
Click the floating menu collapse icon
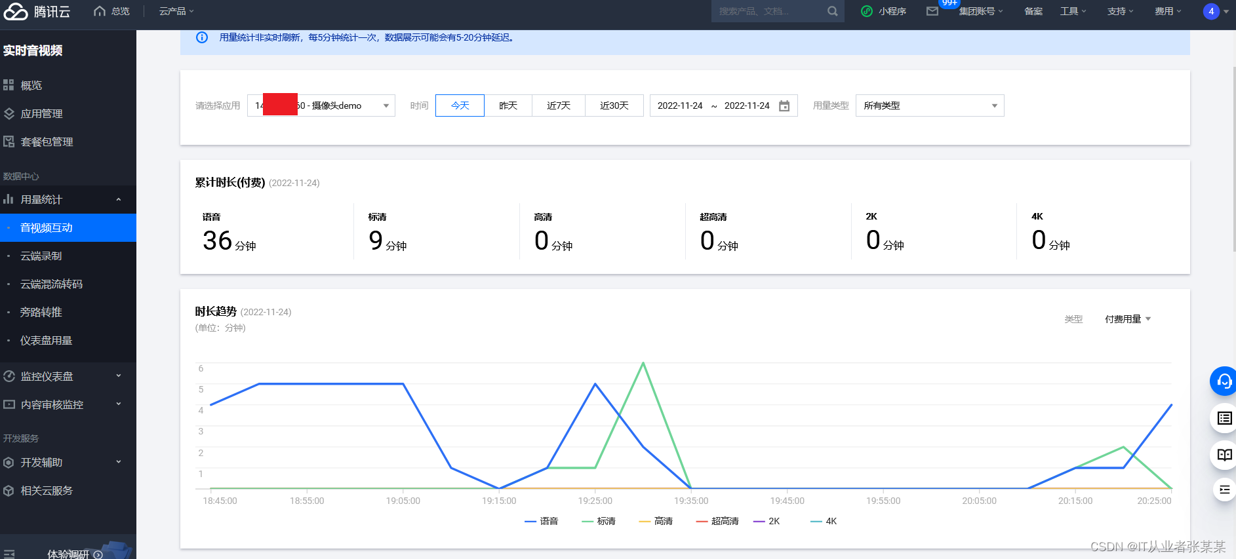click(x=1224, y=490)
